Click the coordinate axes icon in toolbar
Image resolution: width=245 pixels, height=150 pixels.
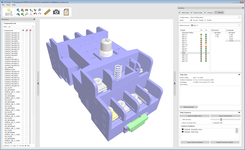click(31, 14)
